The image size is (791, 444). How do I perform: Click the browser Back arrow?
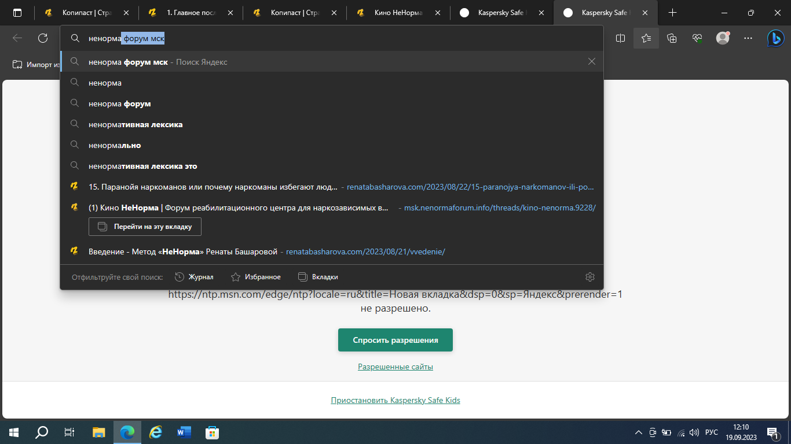[x=17, y=38]
